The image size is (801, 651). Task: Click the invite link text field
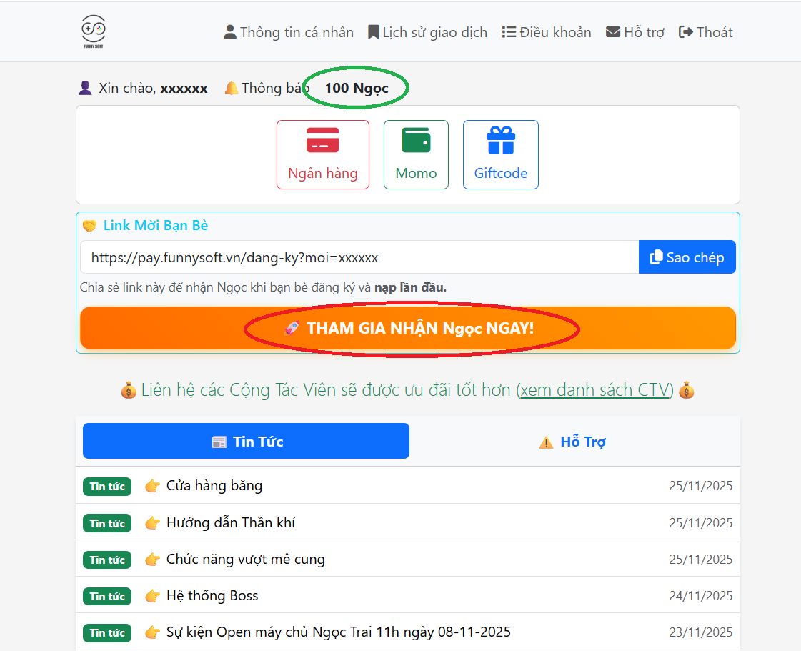click(x=359, y=257)
